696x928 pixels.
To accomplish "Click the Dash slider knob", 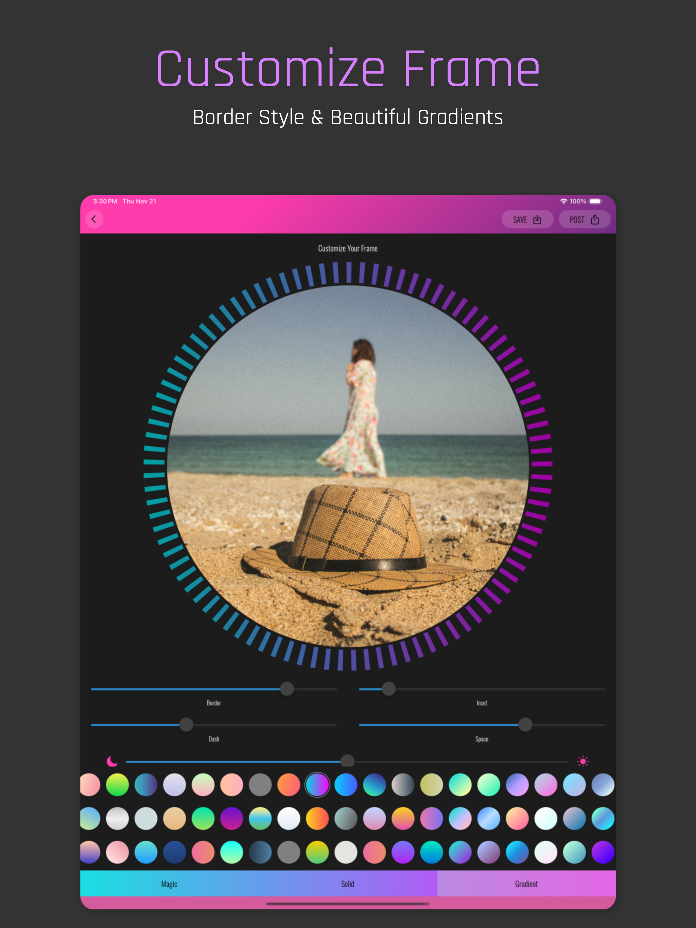I will click(186, 725).
